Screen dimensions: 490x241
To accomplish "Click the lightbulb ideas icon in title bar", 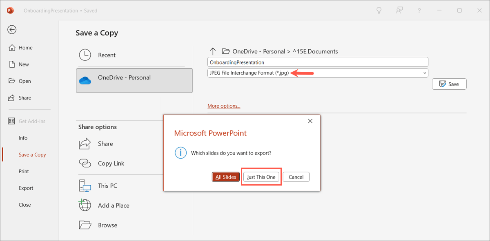I will pyautogui.click(x=379, y=11).
